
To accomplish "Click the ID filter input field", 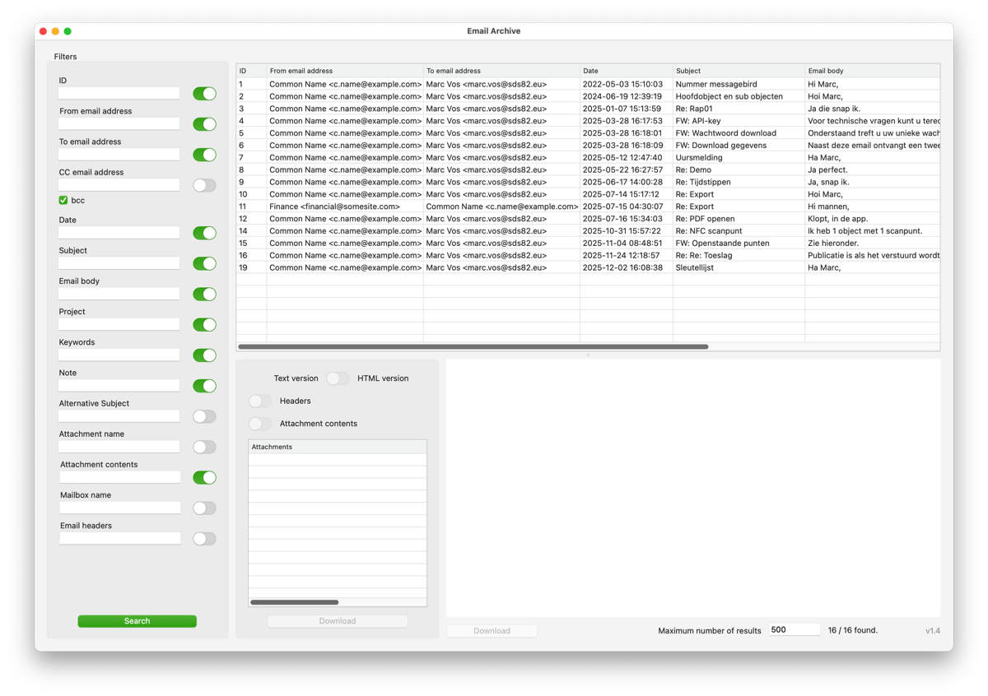I will 119,93.
